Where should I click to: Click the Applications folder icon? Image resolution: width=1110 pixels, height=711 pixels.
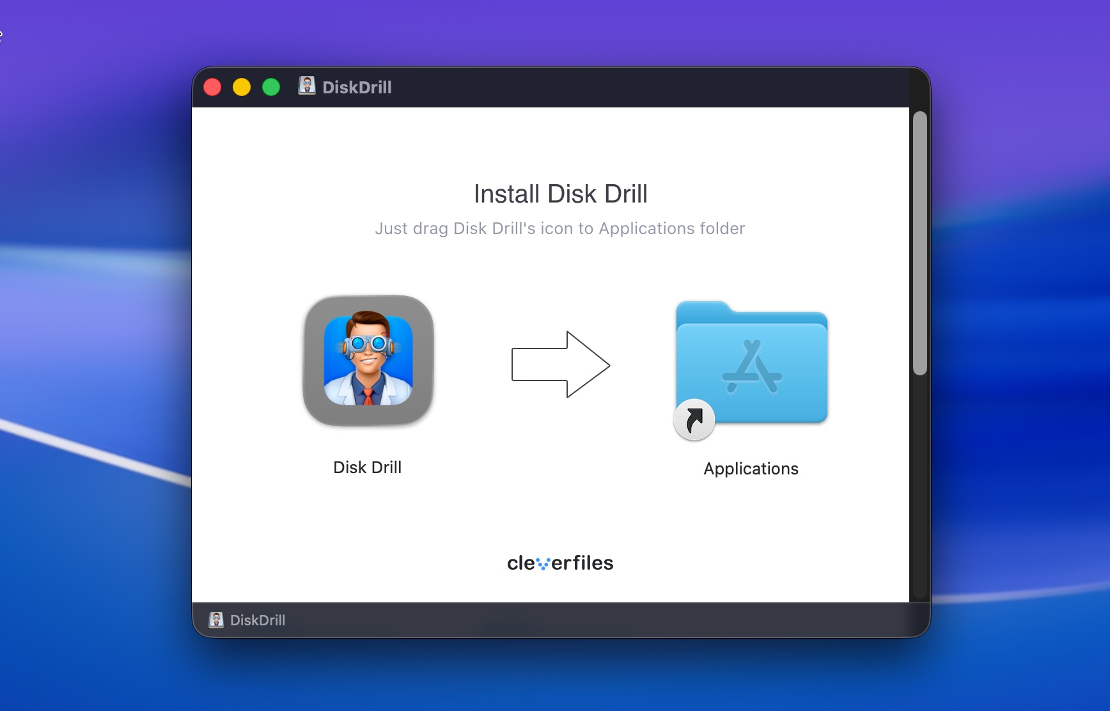coord(752,362)
